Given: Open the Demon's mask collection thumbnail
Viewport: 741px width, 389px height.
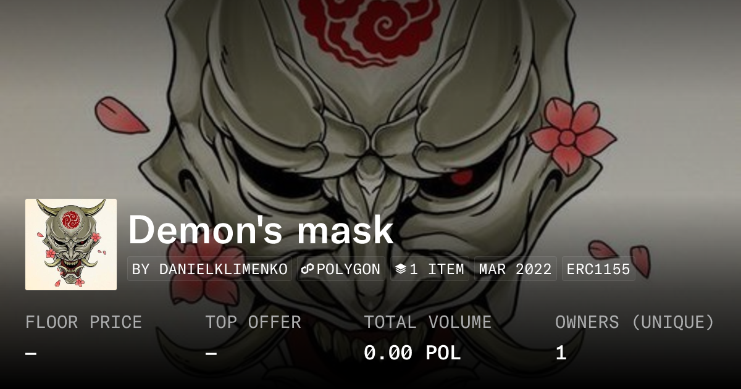Looking at the screenshot, I should click(71, 245).
